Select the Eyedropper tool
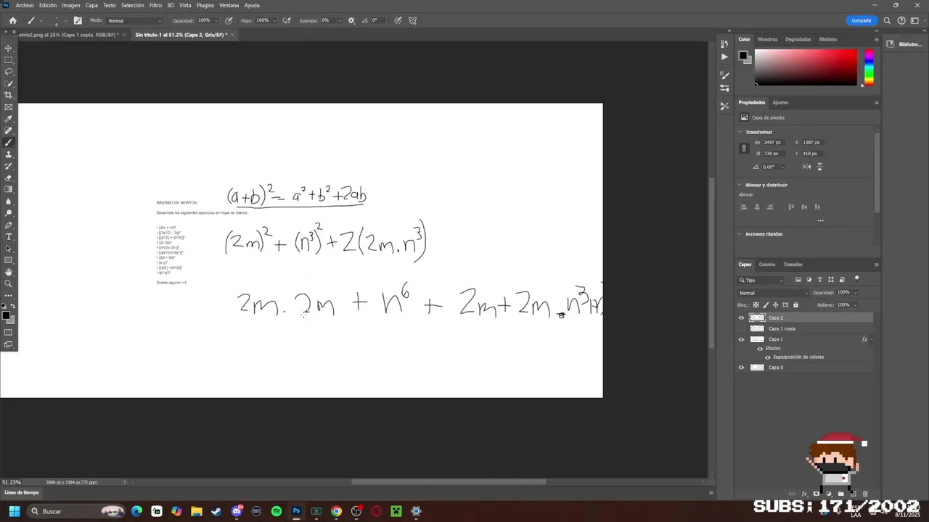 point(9,119)
